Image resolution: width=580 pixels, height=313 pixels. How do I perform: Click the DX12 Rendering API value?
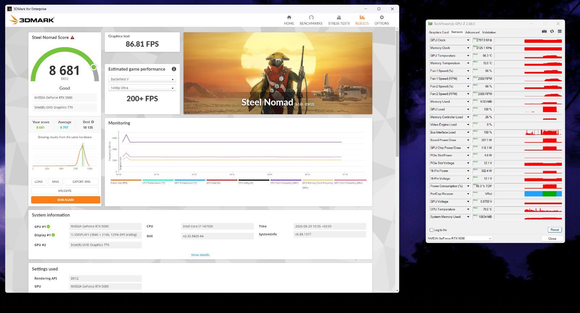pyautogui.click(x=105, y=279)
